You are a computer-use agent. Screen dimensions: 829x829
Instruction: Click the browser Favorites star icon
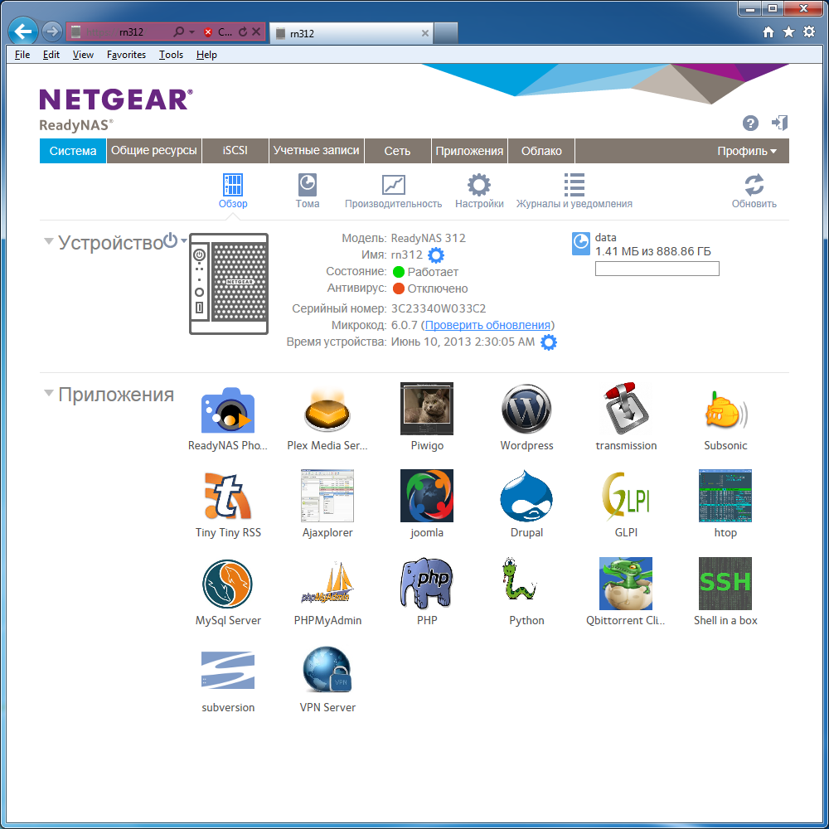[788, 32]
